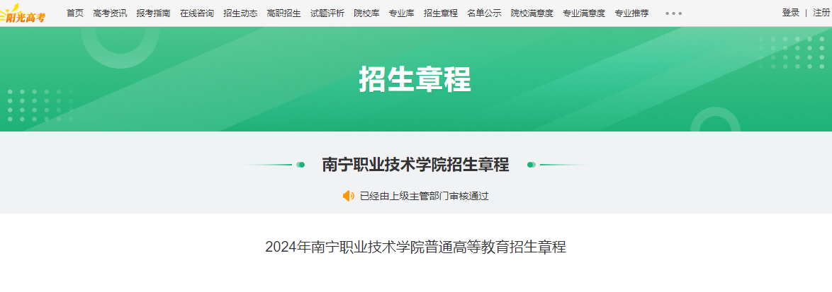This screenshot has width=832, height=292.
Task: Go to 专业满意度 page
Action: click(x=584, y=13)
